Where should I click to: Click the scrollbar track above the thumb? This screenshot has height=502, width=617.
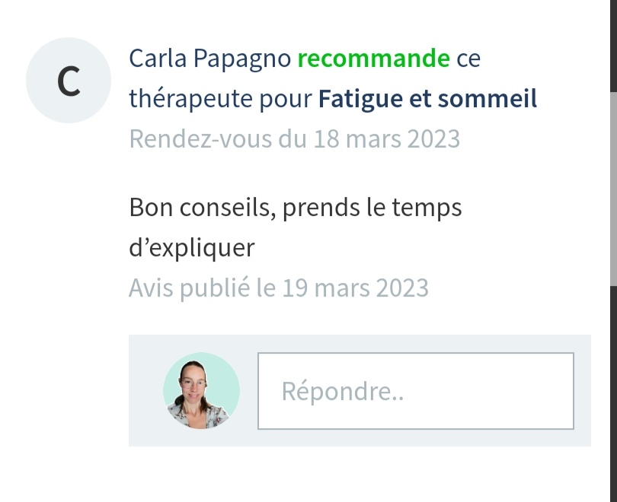(x=613, y=46)
